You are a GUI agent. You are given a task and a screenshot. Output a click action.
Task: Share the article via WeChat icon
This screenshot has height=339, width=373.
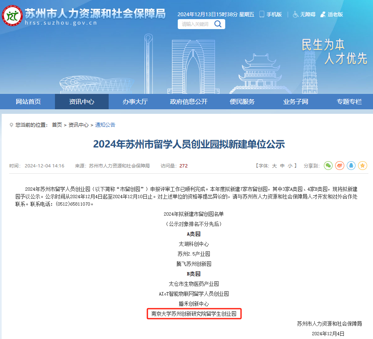tap(328, 165)
